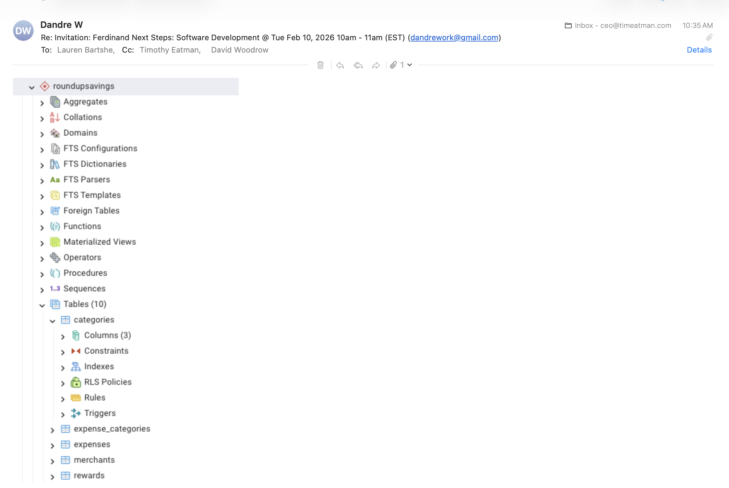Viewport: 729px width, 488px height.
Task: Click the Timothy Eatman Cc recipient
Action: click(170, 50)
